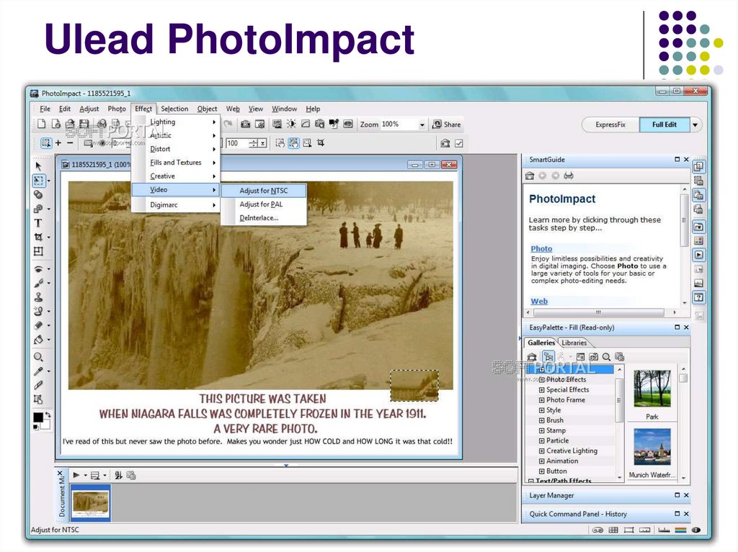Toggle the checkbox icon in attribute toolbar
This screenshot has height=552, width=738.
(x=458, y=143)
